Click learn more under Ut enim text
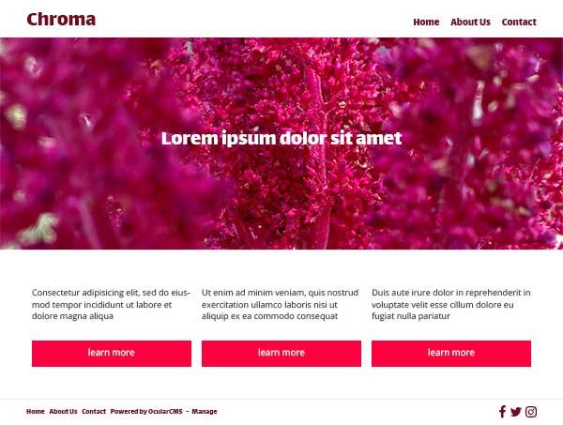 281,354
